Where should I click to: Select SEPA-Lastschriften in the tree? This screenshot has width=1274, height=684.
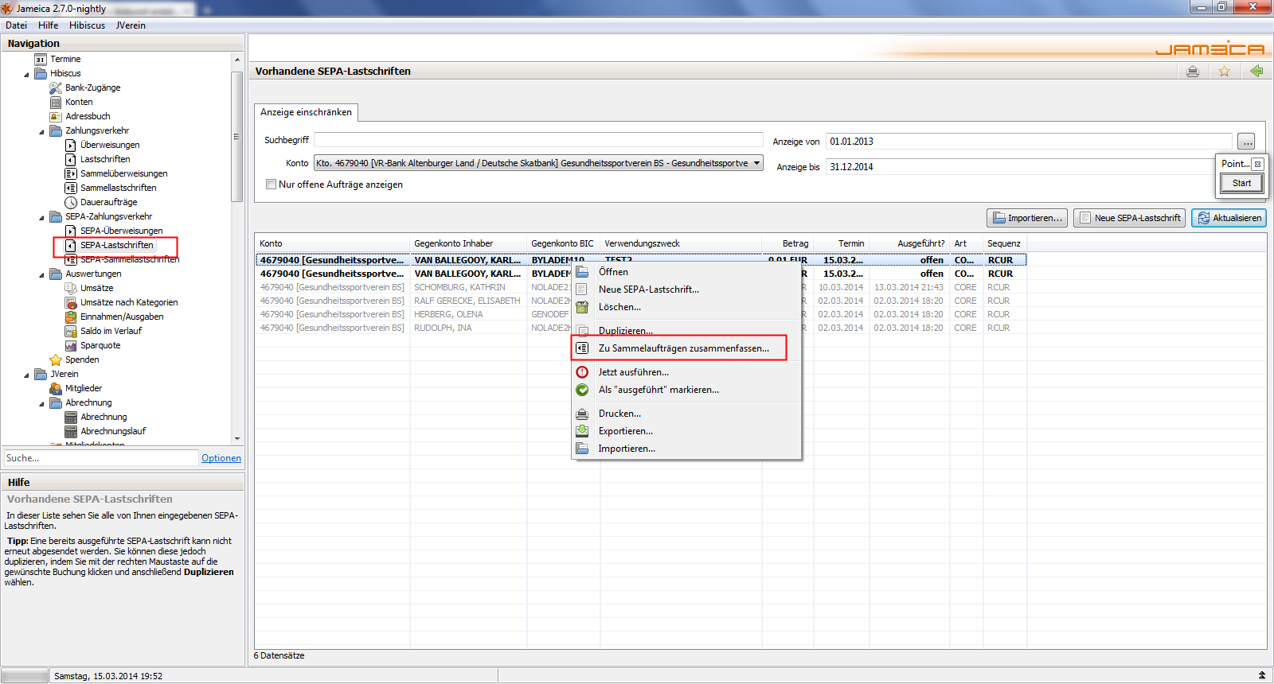116,245
